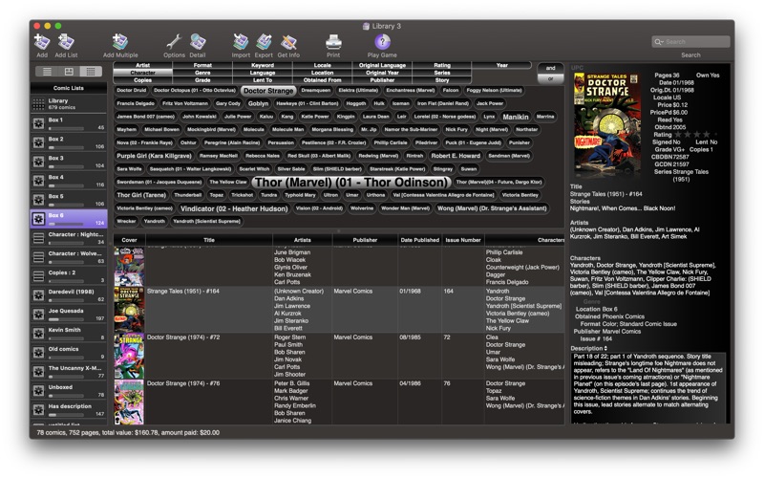
Task: Select Box 1 gear icon
Action: [x=38, y=123]
